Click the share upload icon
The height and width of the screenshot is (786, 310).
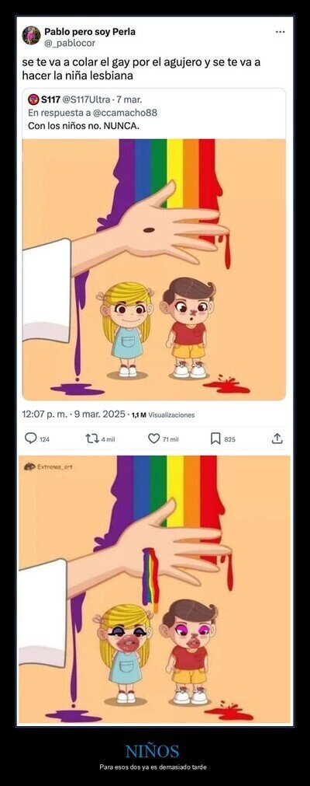[x=277, y=438]
